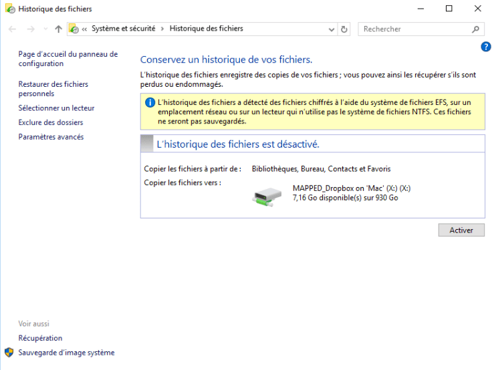Click Exclure des dossiers link
Viewport: 492px width, 370px height.
(x=51, y=123)
